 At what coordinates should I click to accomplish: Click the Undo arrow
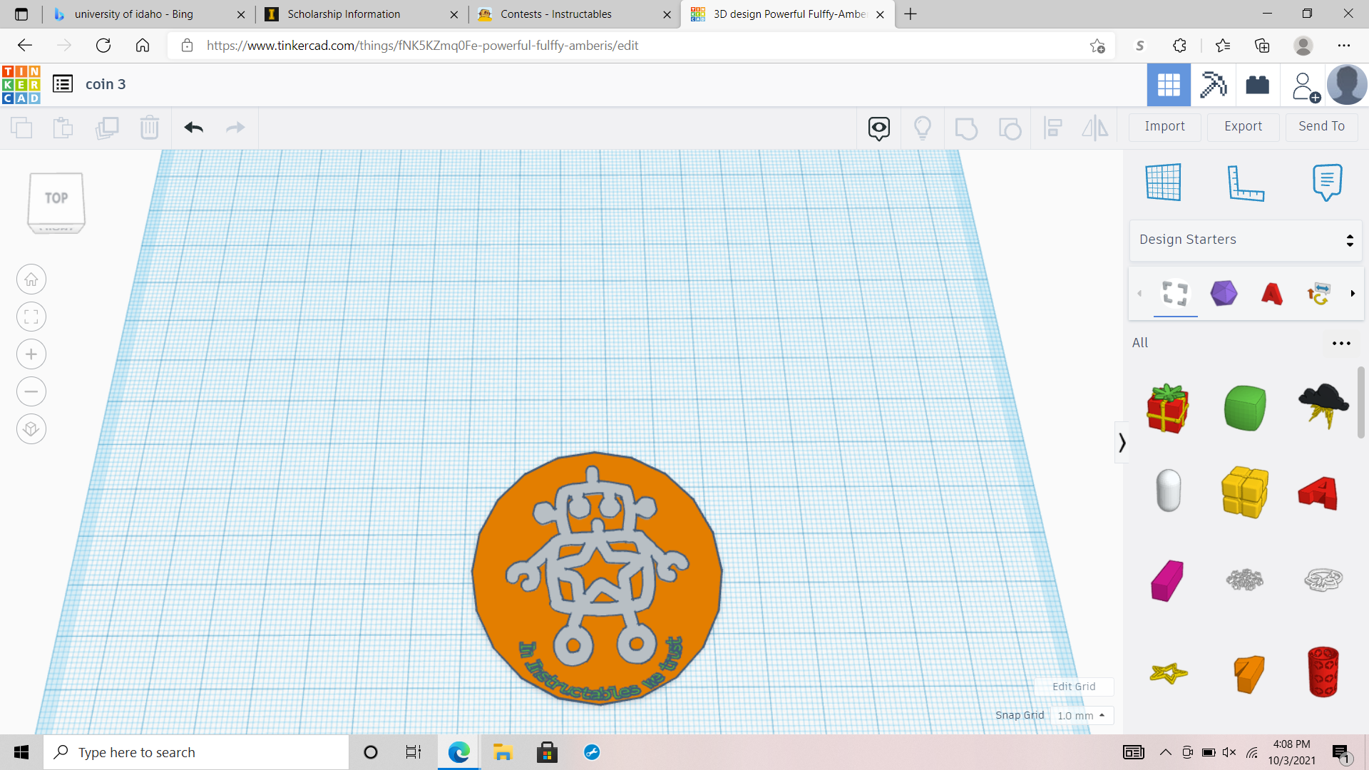point(193,128)
